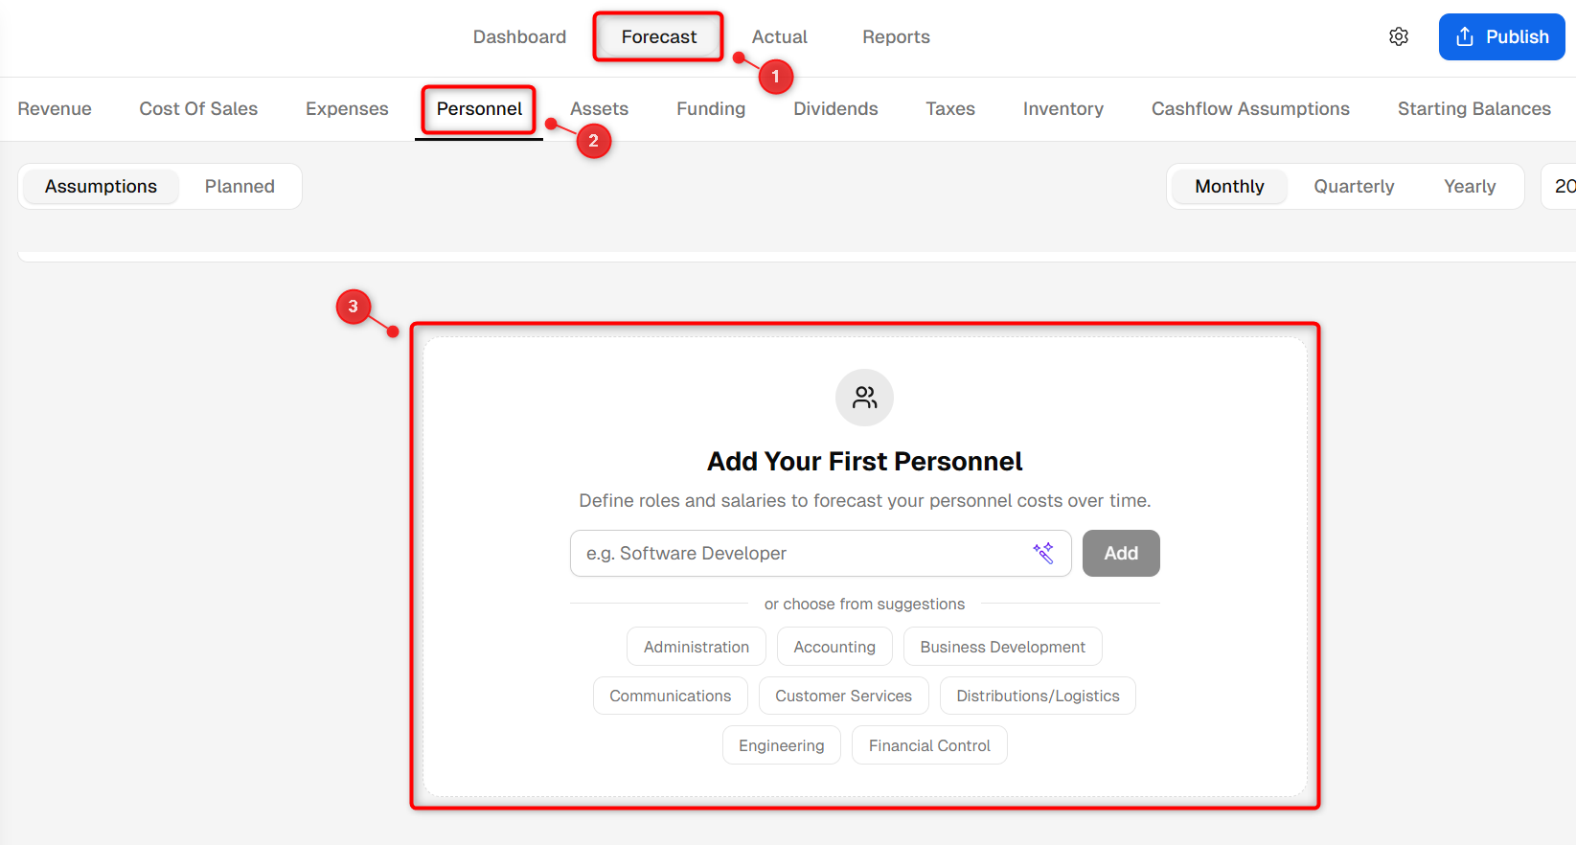This screenshot has width=1576, height=845.
Task: Click the AI sparkle wand icon in input
Action: (x=1043, y=553)
